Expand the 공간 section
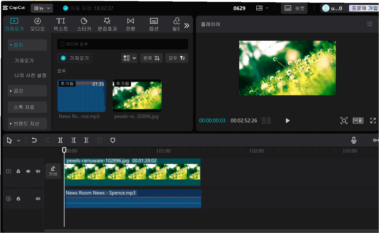Screen dimensions: 379x233 click(x=27, y=91)
